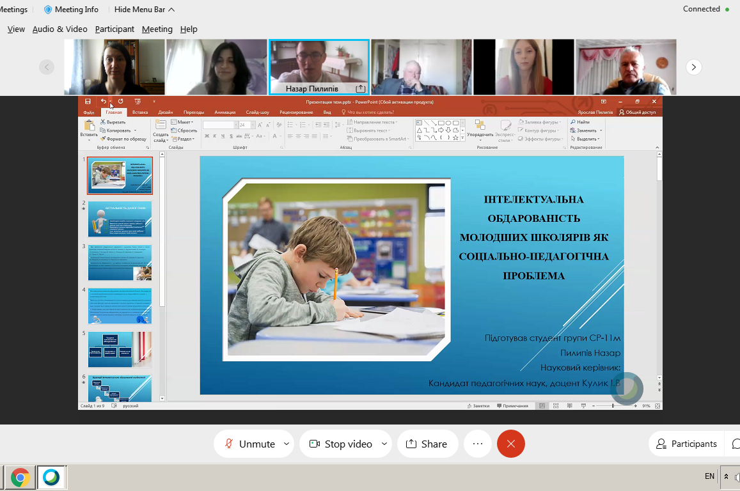
Task: Select slide 2 thumbnail in slide panel
Action: pos(120,219)
